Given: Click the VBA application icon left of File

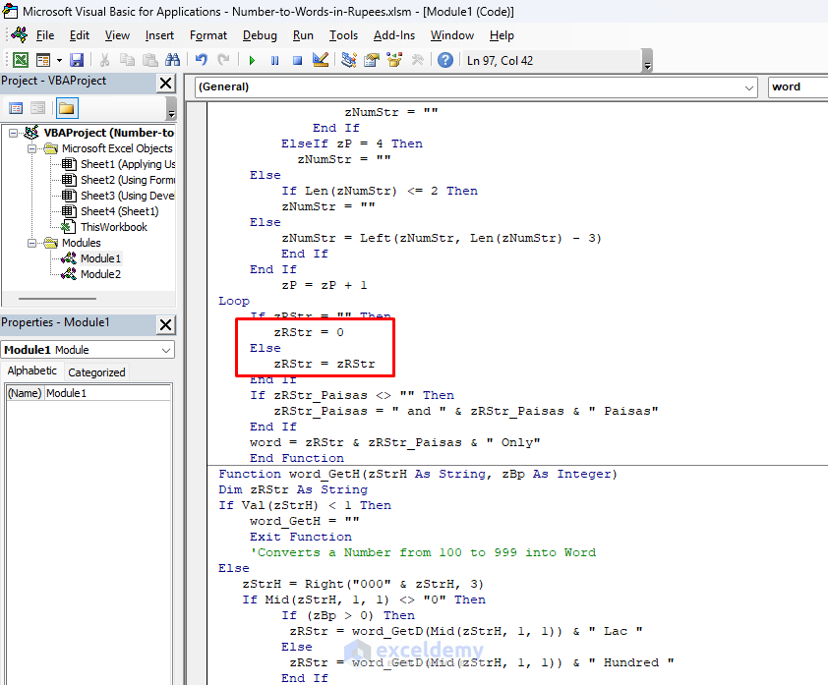Looking at the screenshot, I should pos(20,34).
